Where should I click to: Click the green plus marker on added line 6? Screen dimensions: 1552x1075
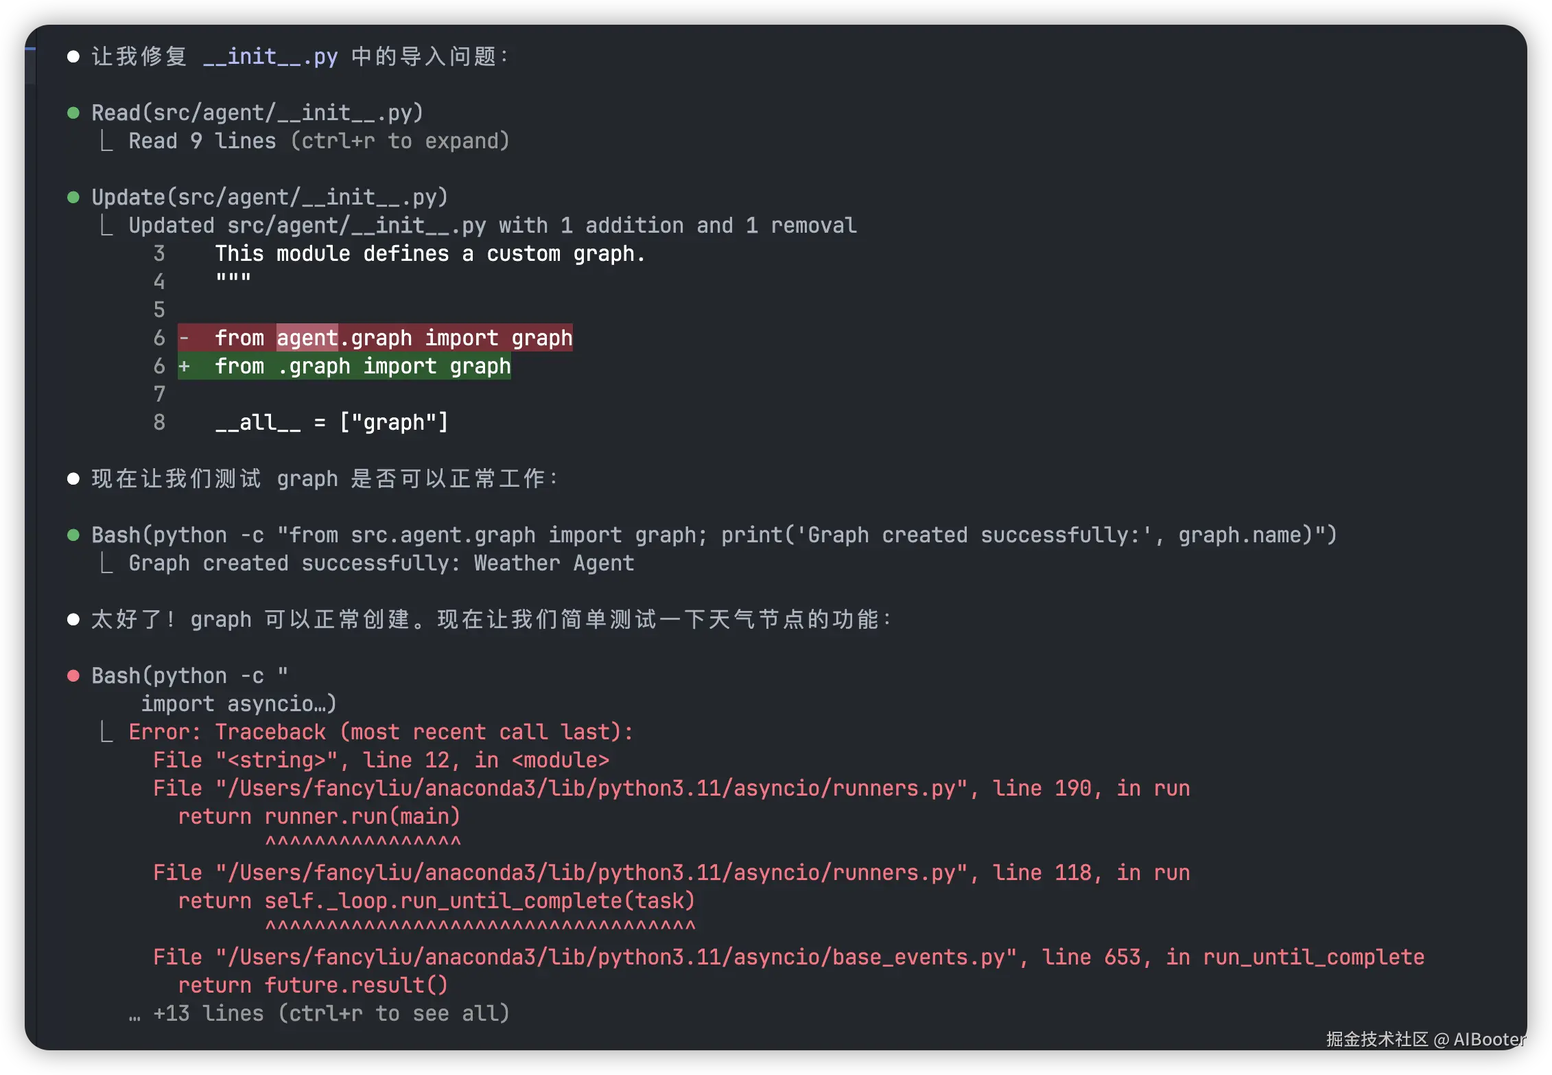(x=184, y=367)
